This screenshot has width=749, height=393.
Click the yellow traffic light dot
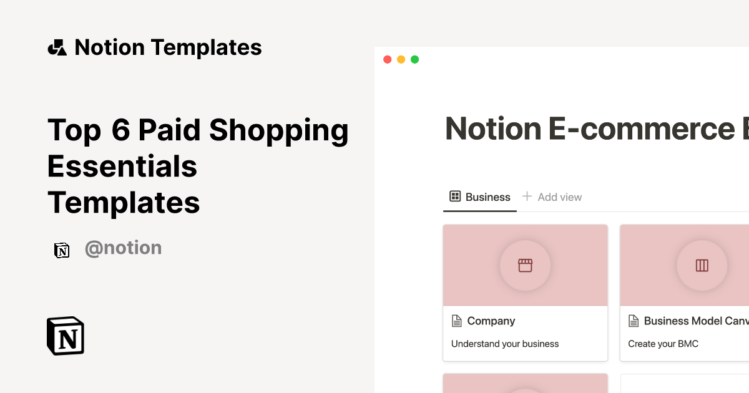tap(401, 59)
